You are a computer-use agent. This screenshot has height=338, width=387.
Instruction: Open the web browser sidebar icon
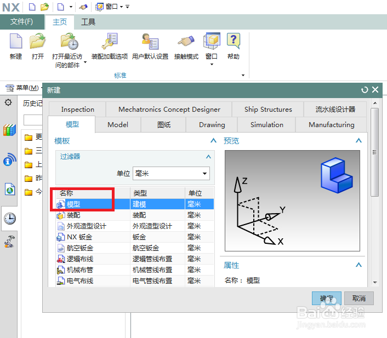[x=10, y=189]
